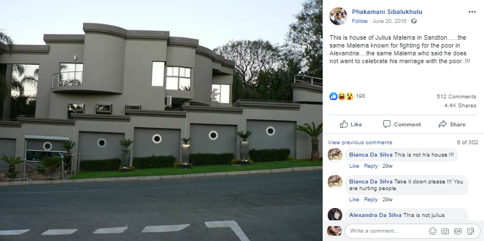Click the Comment action button
Image resolution: width=484 pixels, height=241 pixels.
click(402, 125)
